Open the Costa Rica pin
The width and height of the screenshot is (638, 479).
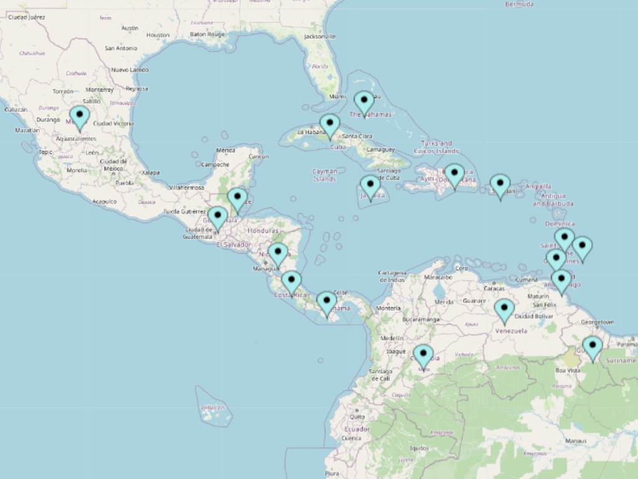point(291,281)
